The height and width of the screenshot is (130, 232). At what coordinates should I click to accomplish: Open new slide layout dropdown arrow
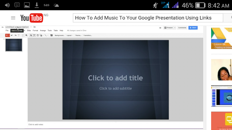(x=9, y=35)
